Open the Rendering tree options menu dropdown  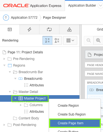70,40
